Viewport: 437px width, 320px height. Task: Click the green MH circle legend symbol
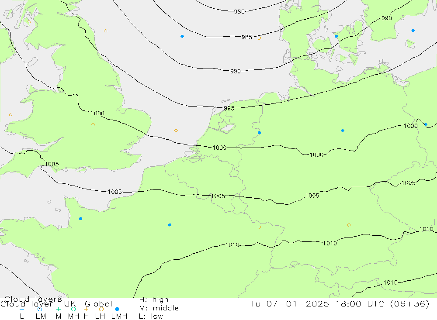point(73,309)
